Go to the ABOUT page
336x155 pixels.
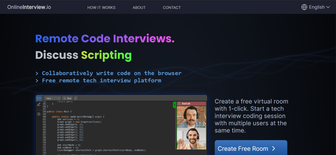point(139,8)
